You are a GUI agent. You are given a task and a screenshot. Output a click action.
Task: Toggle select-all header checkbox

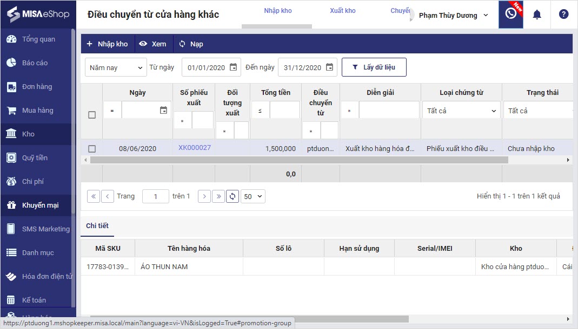[92, 115]
